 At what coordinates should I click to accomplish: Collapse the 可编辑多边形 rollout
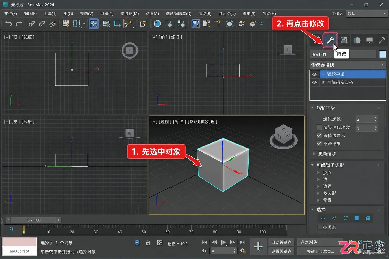(313, 165)
